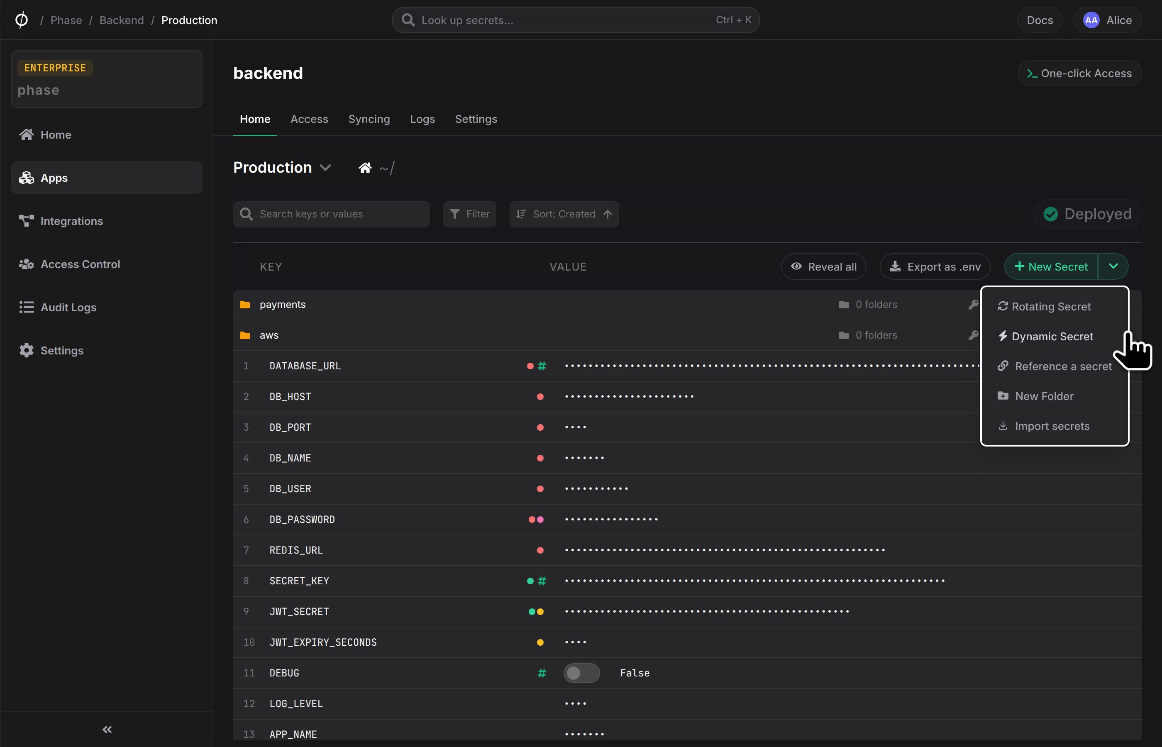
Task: Collapse the sidebar with double-chevron icon
Action: click(x=107, y=729)
